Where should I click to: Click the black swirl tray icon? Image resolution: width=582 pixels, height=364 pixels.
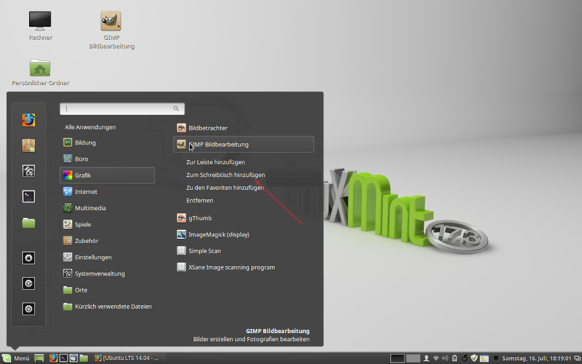point(464,358)
